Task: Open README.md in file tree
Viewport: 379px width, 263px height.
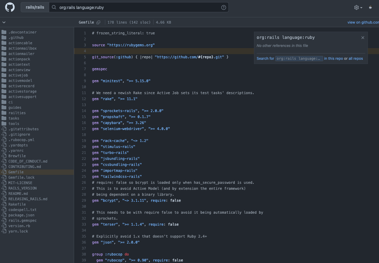Action: coord(18,194)
